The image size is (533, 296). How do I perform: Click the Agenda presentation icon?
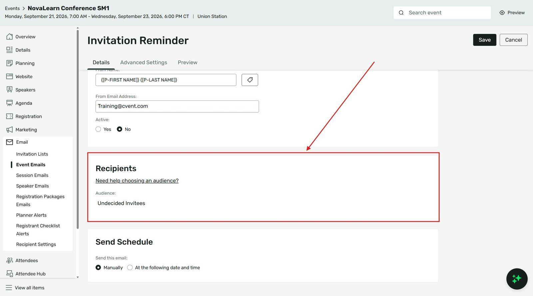click(9, 103)
